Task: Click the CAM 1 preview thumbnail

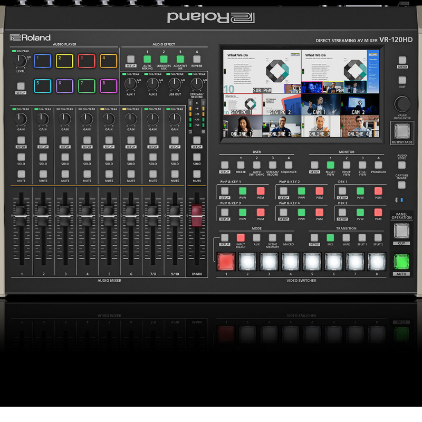Action: point(320,104)
